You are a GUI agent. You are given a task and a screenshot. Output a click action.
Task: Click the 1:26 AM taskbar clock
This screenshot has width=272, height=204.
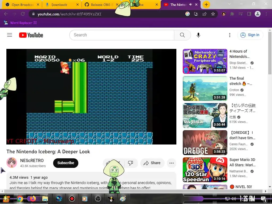click(x=247, y=199)
